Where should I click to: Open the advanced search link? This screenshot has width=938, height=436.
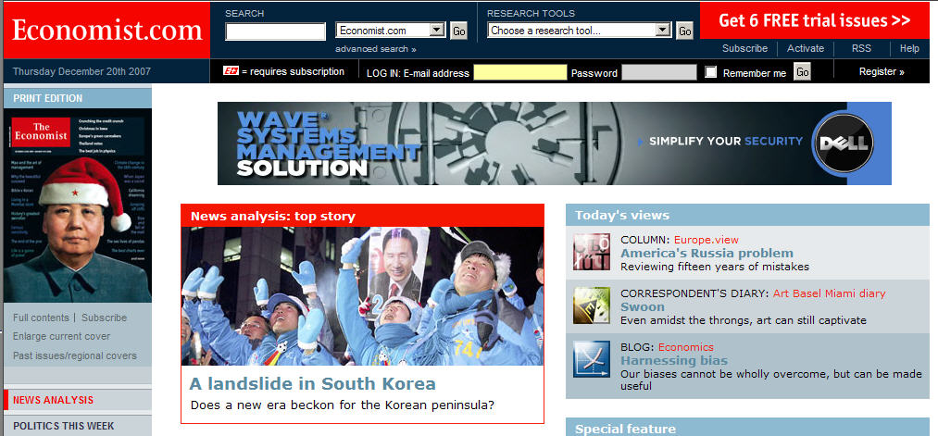tap(376, 49)
